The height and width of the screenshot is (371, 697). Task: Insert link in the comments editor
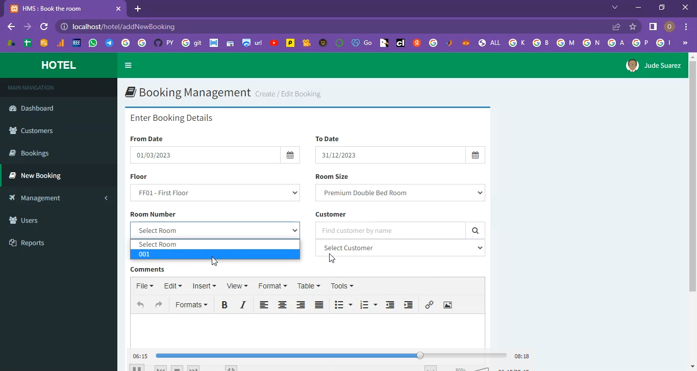429,305
